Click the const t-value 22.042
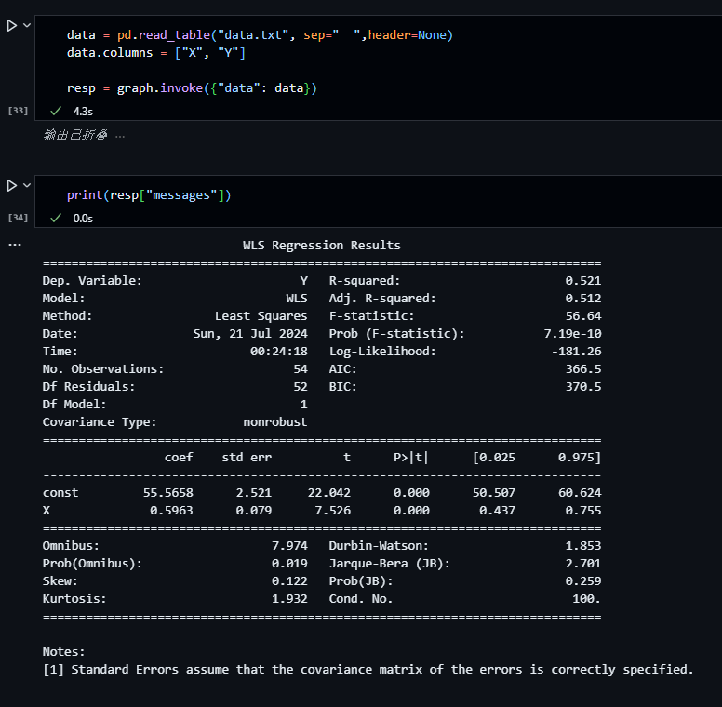 328,493
